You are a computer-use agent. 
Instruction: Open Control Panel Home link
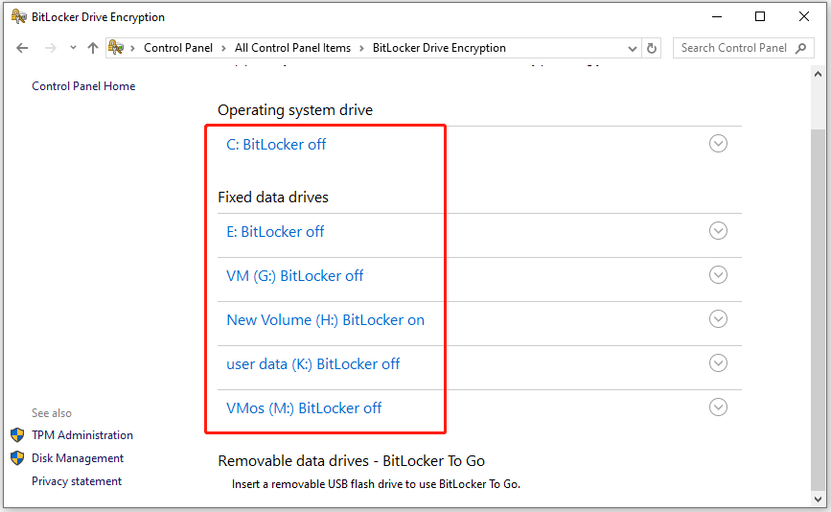click(83, 86)
